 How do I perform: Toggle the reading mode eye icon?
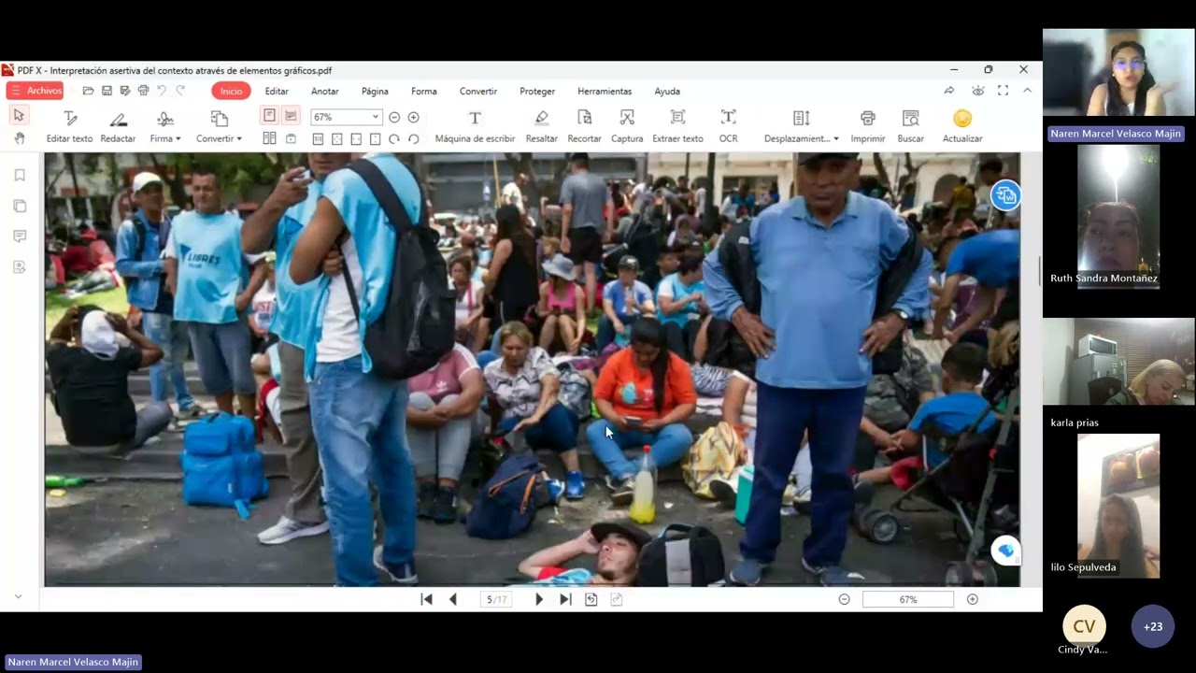point(977,91)
